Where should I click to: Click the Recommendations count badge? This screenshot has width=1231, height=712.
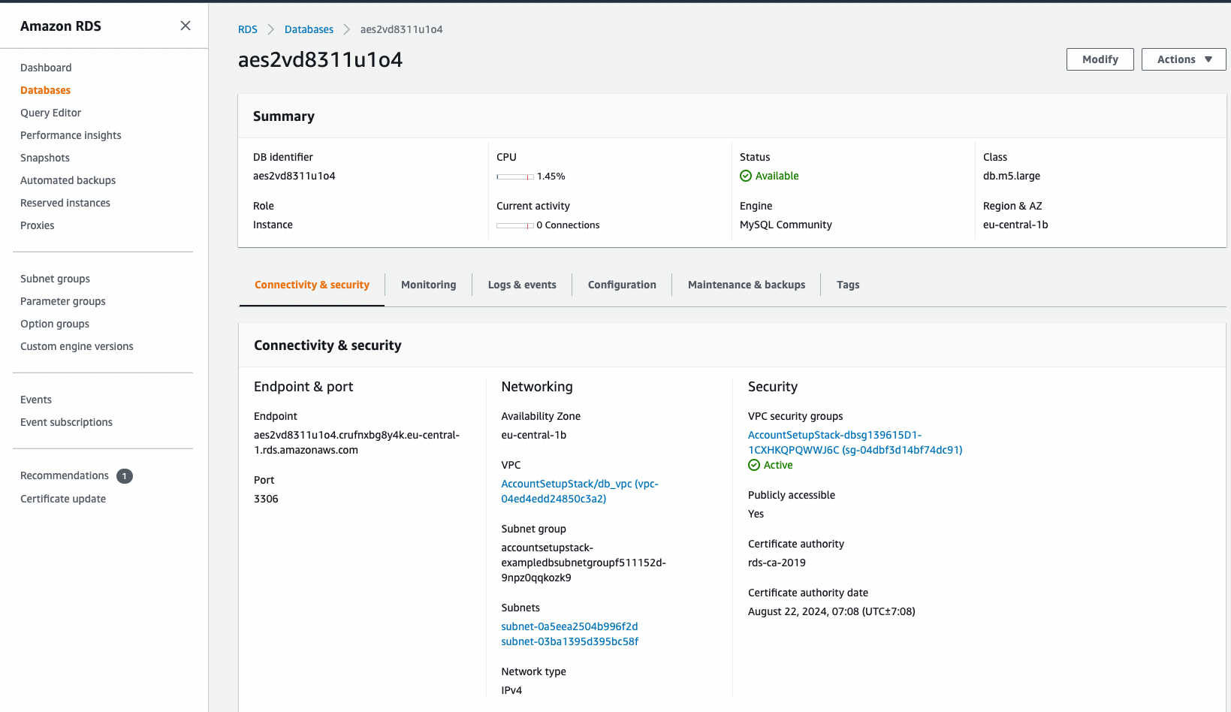[x=125, y=476]
